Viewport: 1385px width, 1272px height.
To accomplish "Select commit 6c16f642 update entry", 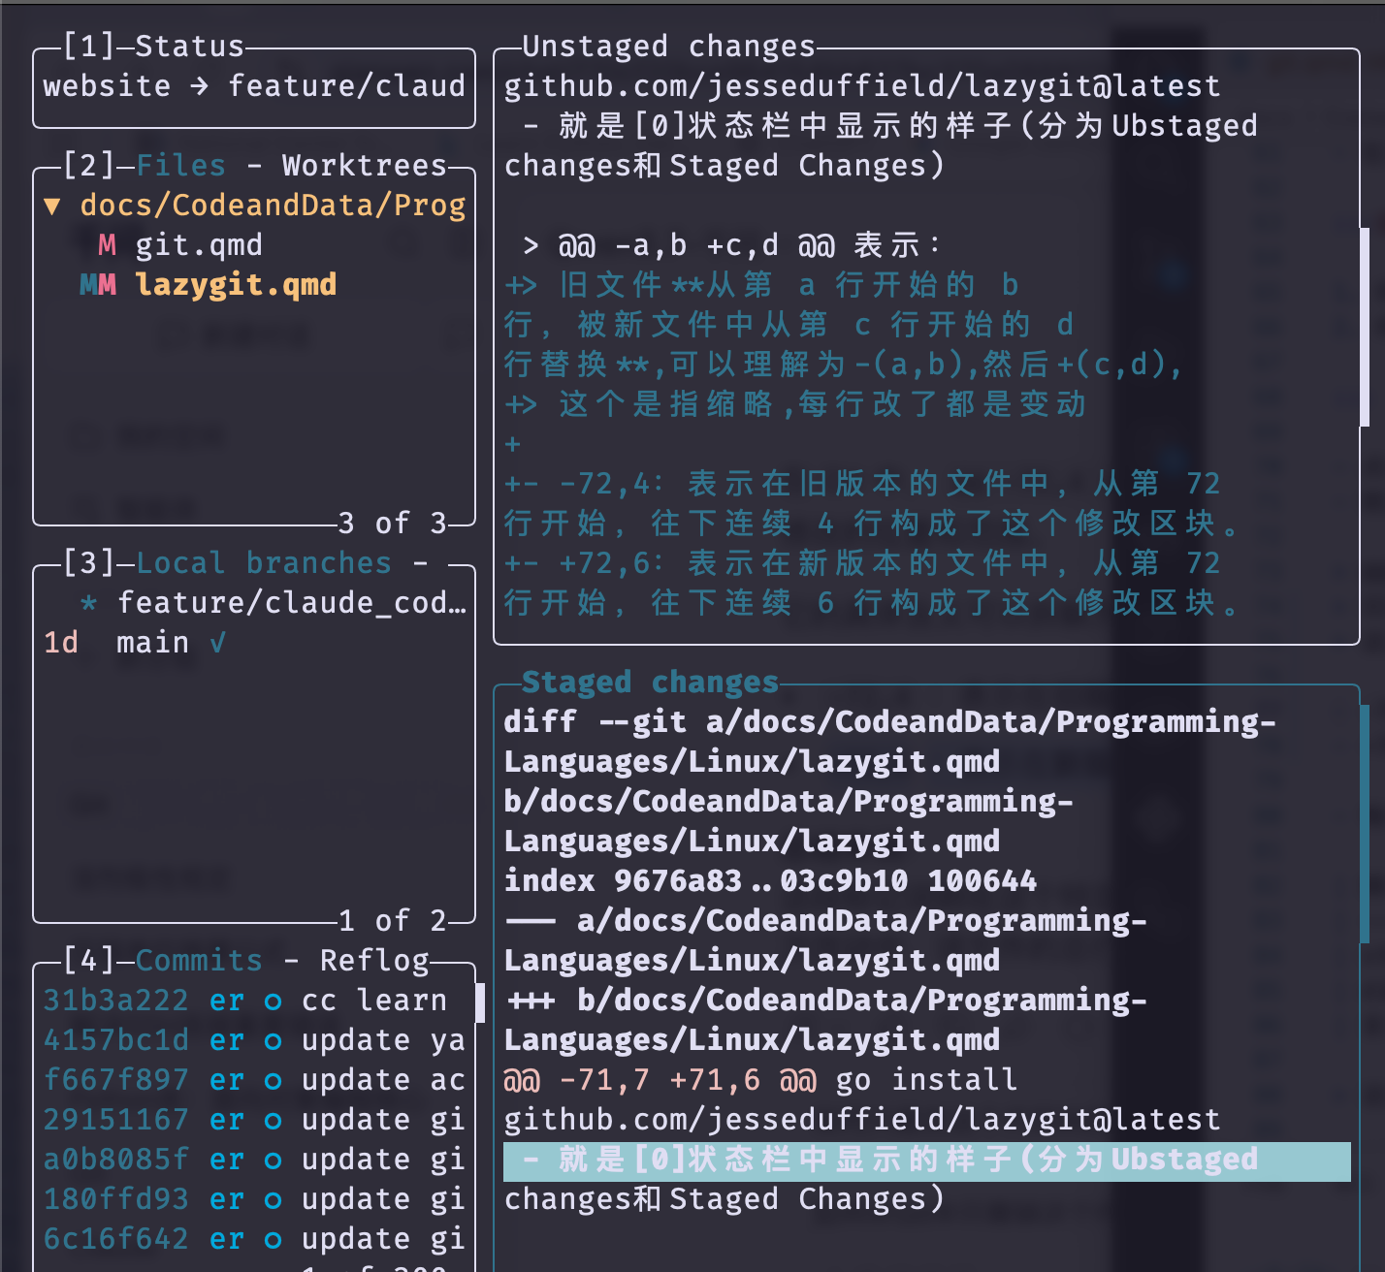I will [x=254, y=1239].
